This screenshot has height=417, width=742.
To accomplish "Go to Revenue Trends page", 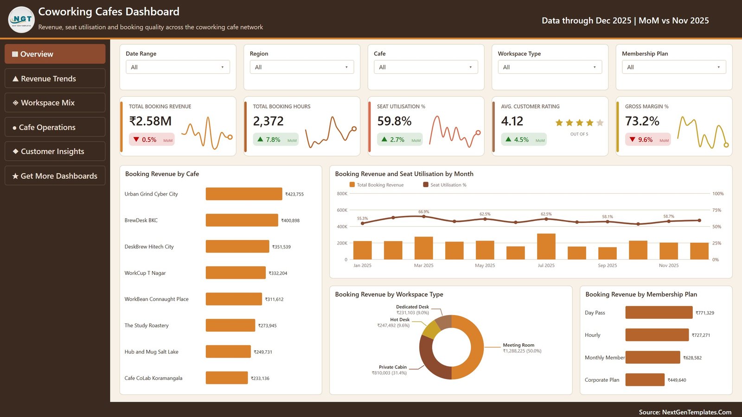I will [x=55, y=78].
